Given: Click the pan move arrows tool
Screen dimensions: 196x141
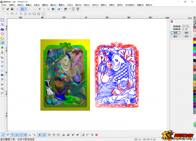Looking at the screenshot, I should pos(2,84).
